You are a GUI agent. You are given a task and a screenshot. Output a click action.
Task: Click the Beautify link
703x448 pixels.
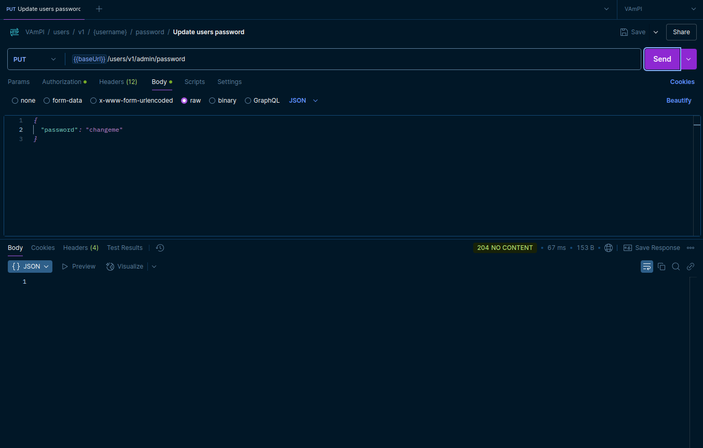[679, 101]
